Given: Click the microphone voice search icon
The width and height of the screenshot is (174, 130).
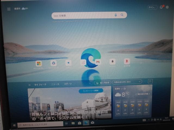Looking at the screenshot, I should (x=116, y=15).
